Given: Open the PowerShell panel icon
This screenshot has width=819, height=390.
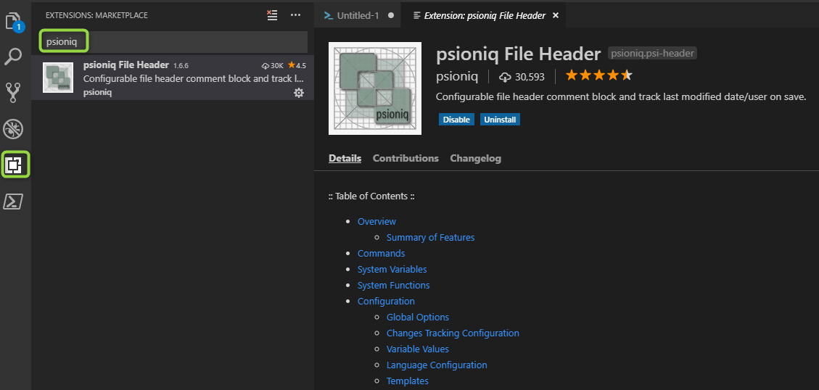Looking at the screenshot, I should coord(14,202).
